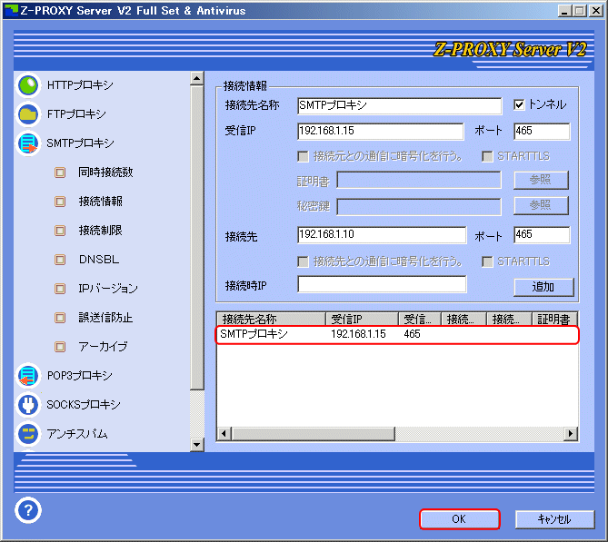This screenshot has width=608, height=542.
Task: Uncheck the トンネル checkbox
Action: coord(519,104)
